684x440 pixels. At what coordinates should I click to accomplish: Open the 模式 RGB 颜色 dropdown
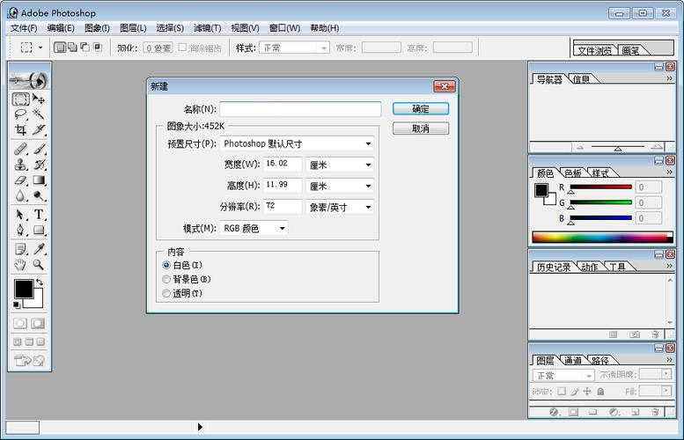[x=254, y=228]
